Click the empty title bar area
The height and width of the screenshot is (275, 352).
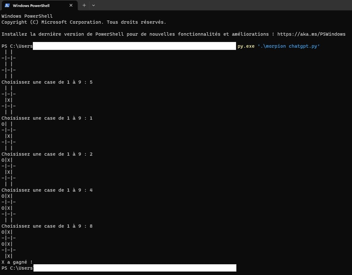tap(221, 5)
